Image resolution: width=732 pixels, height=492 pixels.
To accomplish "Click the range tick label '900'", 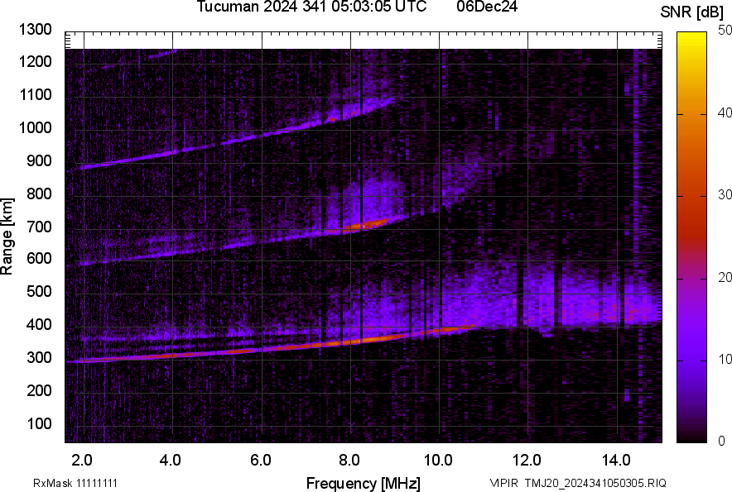I will point(39,161).
